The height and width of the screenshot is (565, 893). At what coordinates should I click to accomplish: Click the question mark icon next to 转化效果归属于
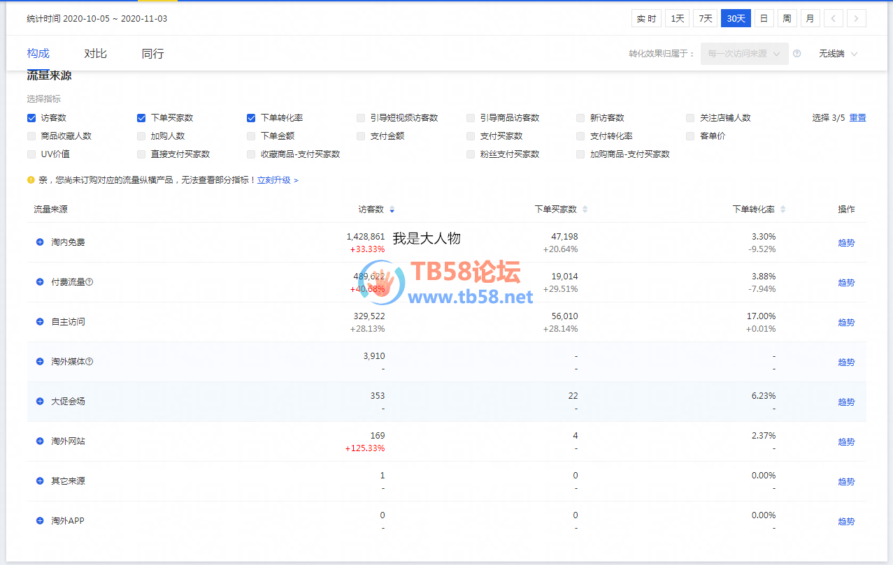pos(796,54)
